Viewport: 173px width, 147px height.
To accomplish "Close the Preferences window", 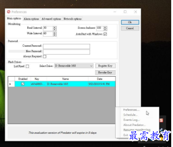I will (135, 12).
